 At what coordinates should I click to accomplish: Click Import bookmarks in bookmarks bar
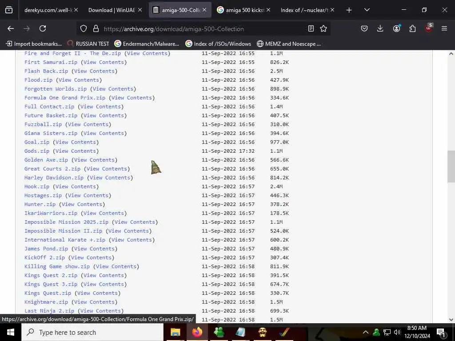34,44
